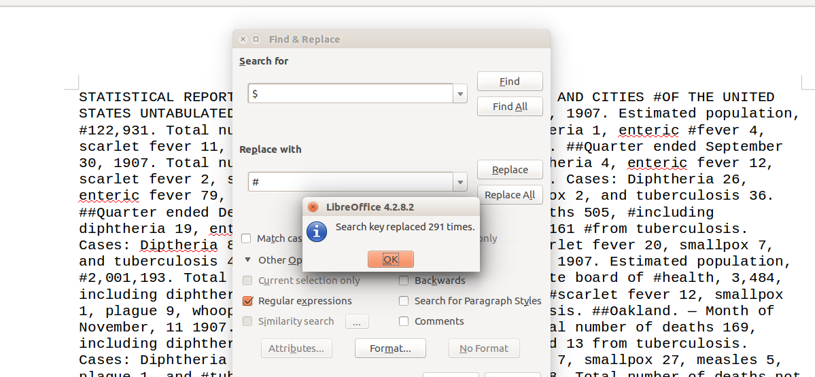Click the blue information icon
Image resolution: width=815 pixels, height=377 pixels.
[x=317, y=231]
